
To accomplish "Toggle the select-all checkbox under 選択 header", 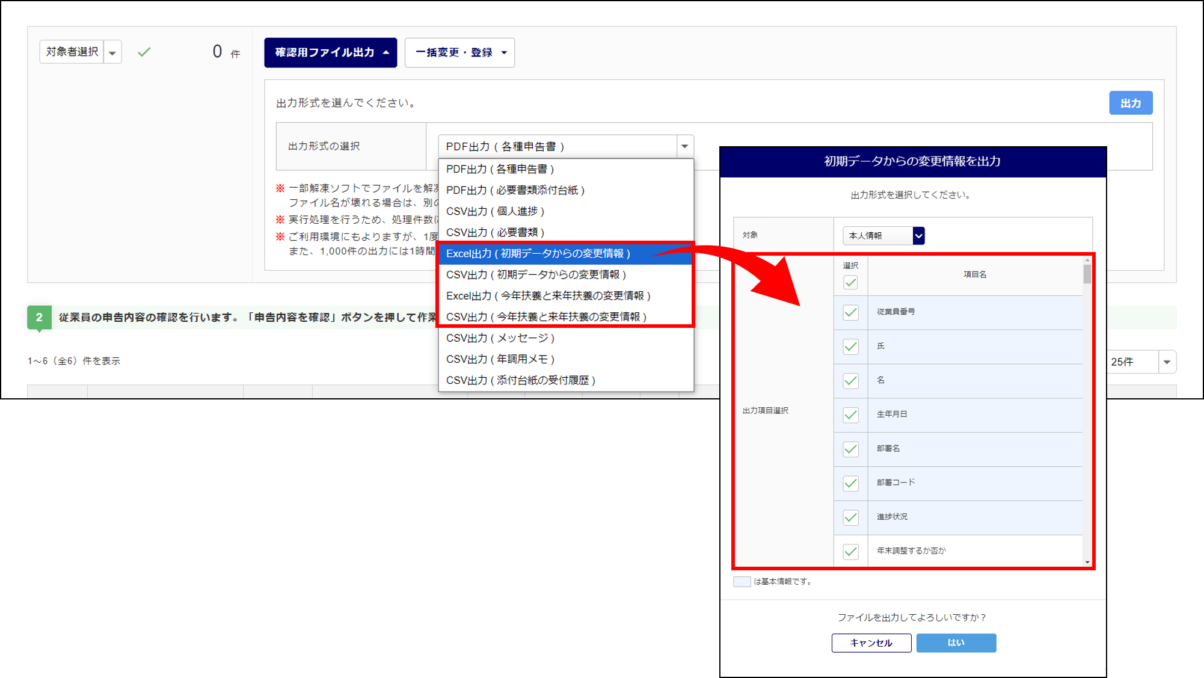I will 850,282.
